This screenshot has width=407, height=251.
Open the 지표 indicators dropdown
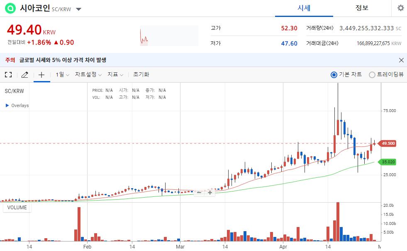click(x=115, y=74)
